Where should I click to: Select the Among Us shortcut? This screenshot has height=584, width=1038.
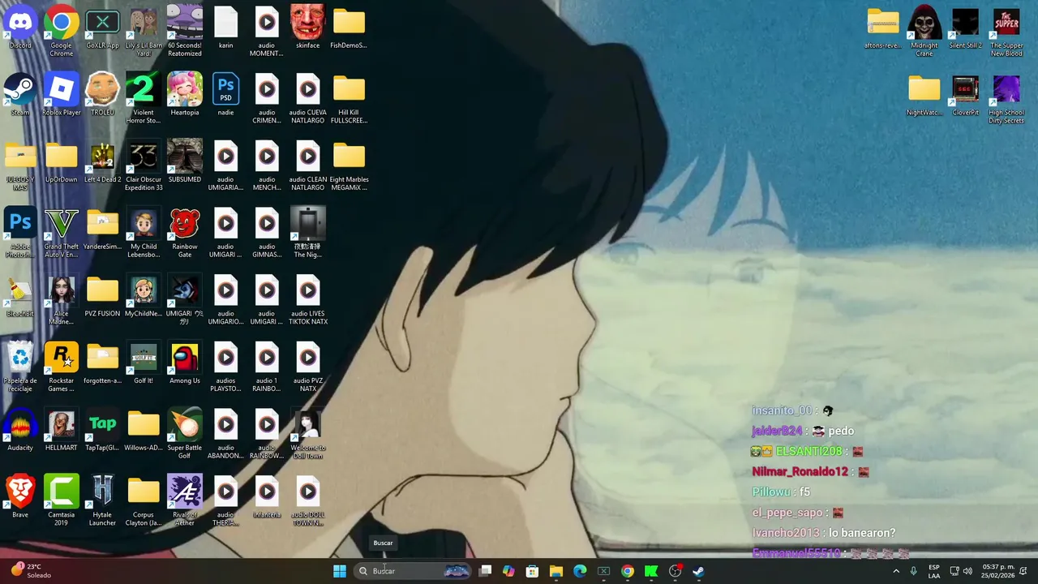pos(185,363)
